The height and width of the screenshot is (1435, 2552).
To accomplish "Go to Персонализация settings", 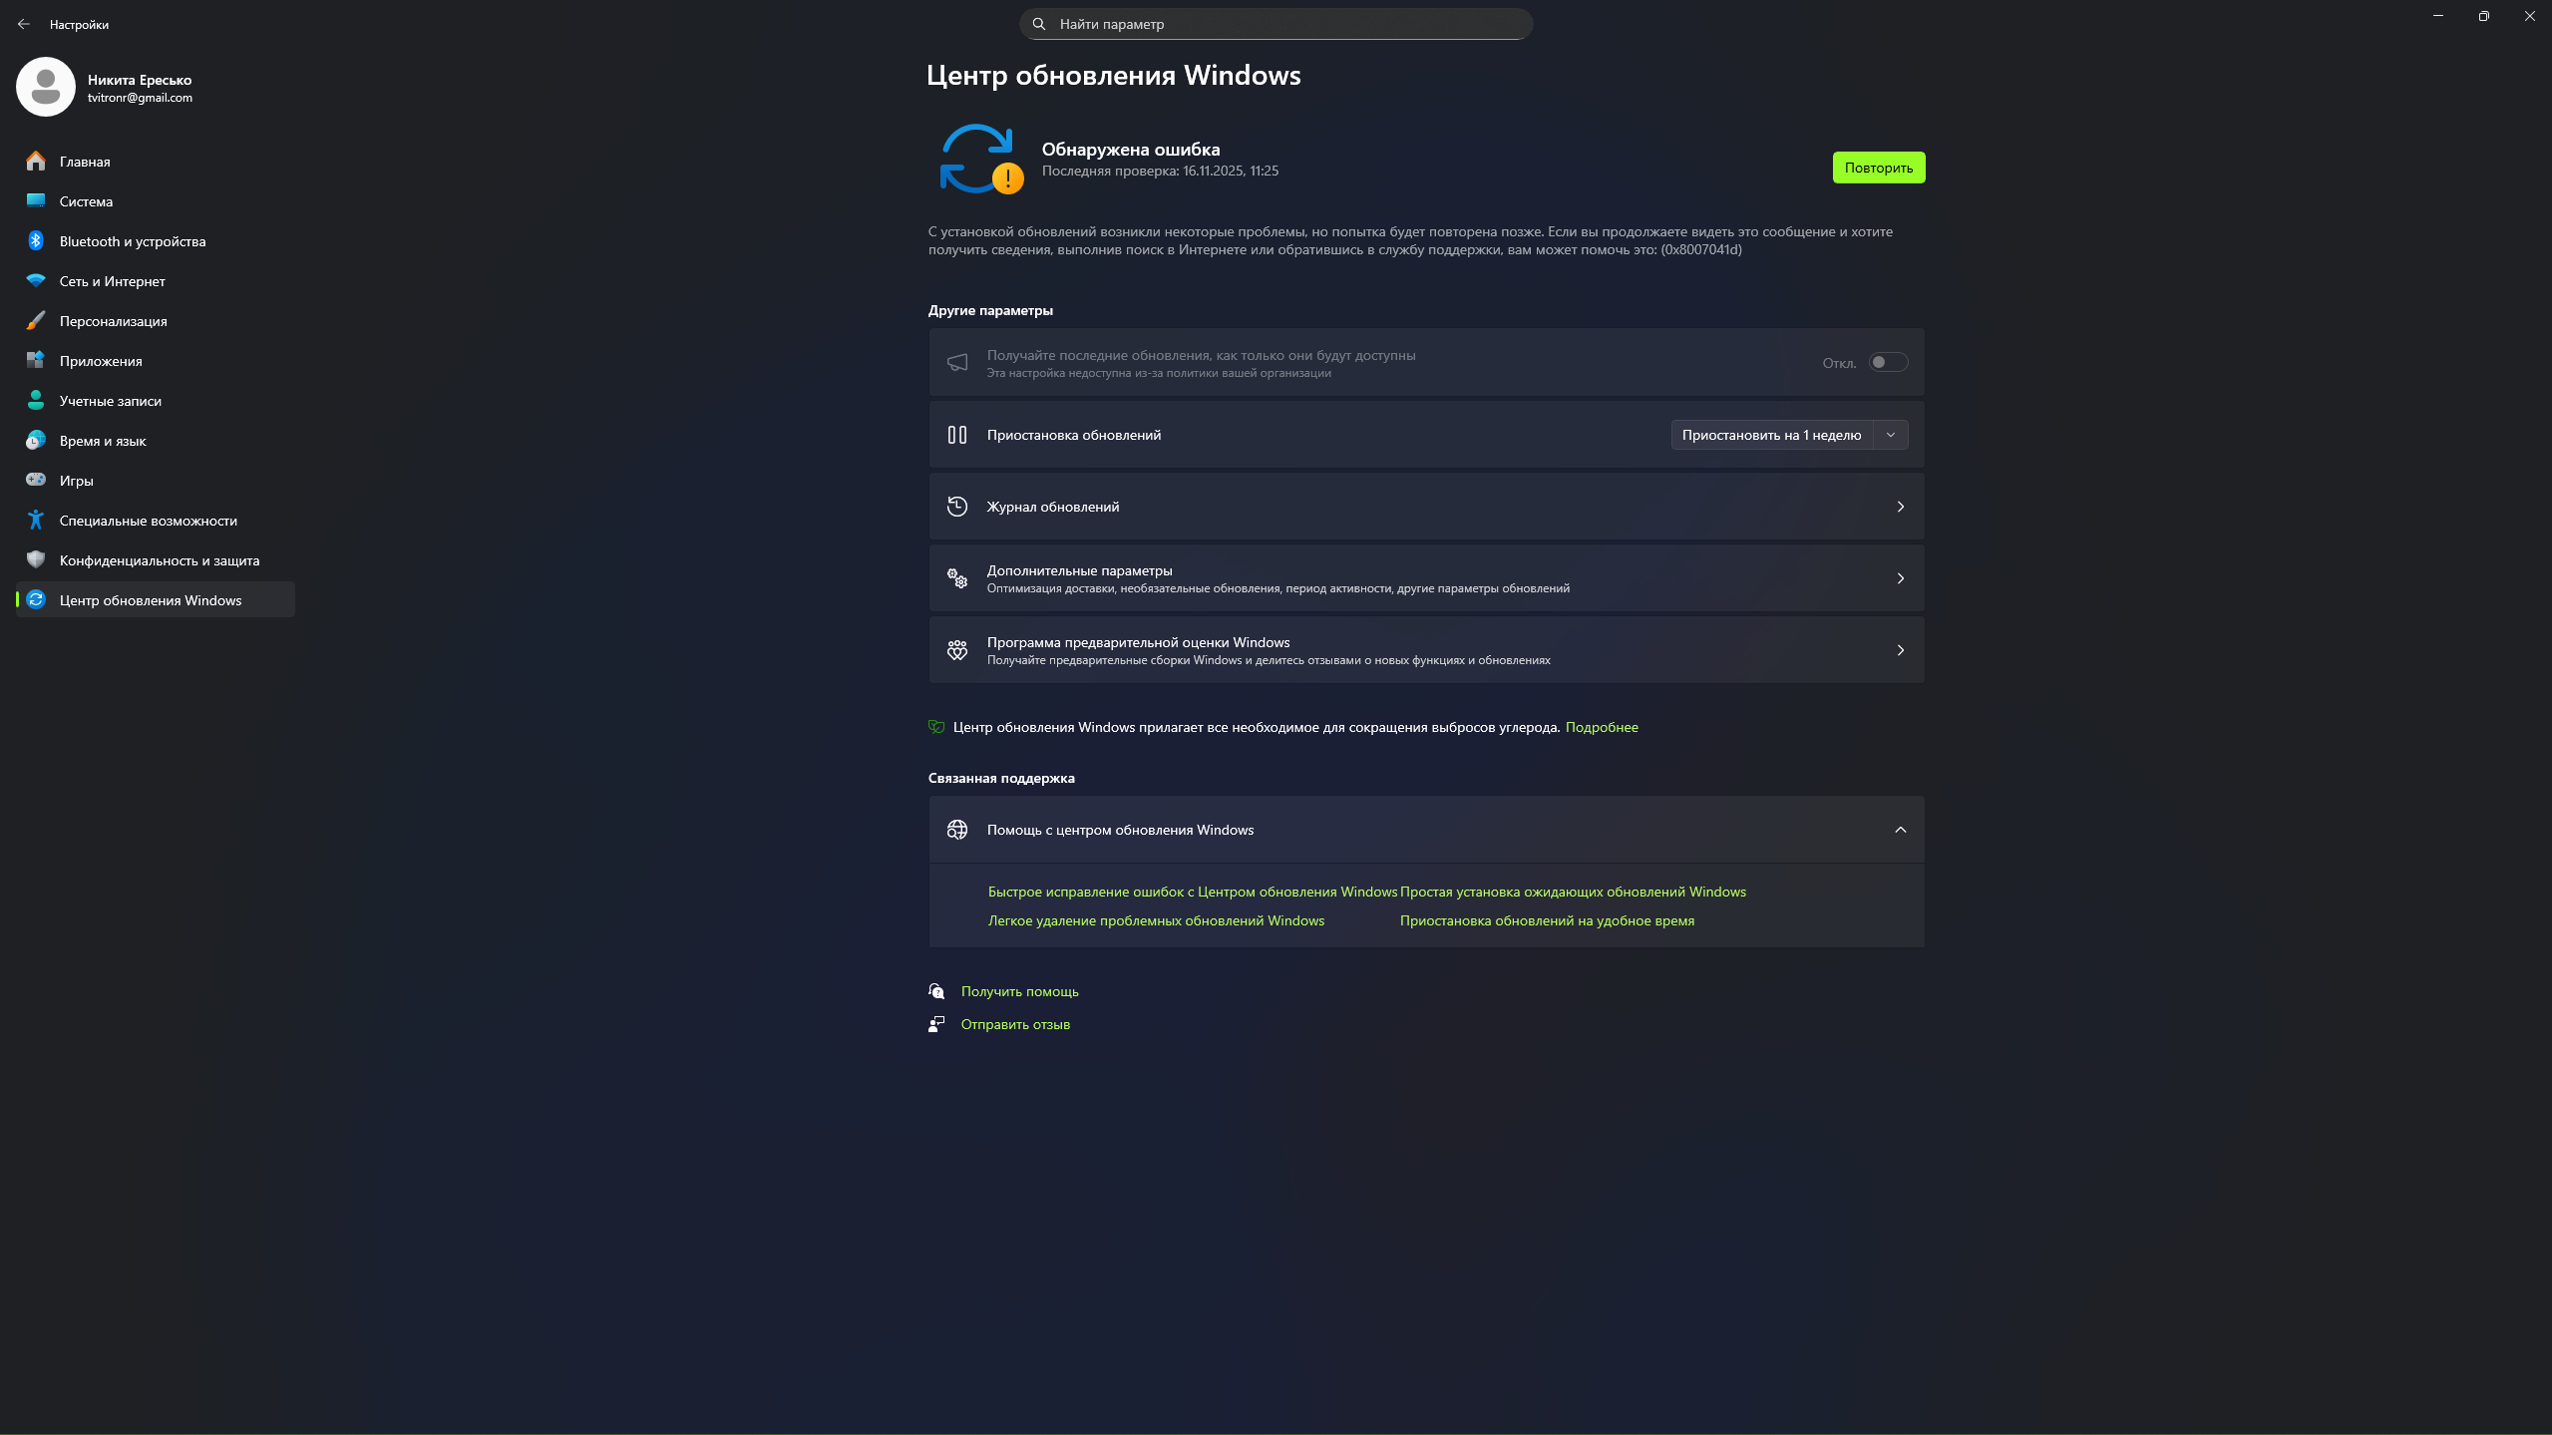I will tap(156, 320).
